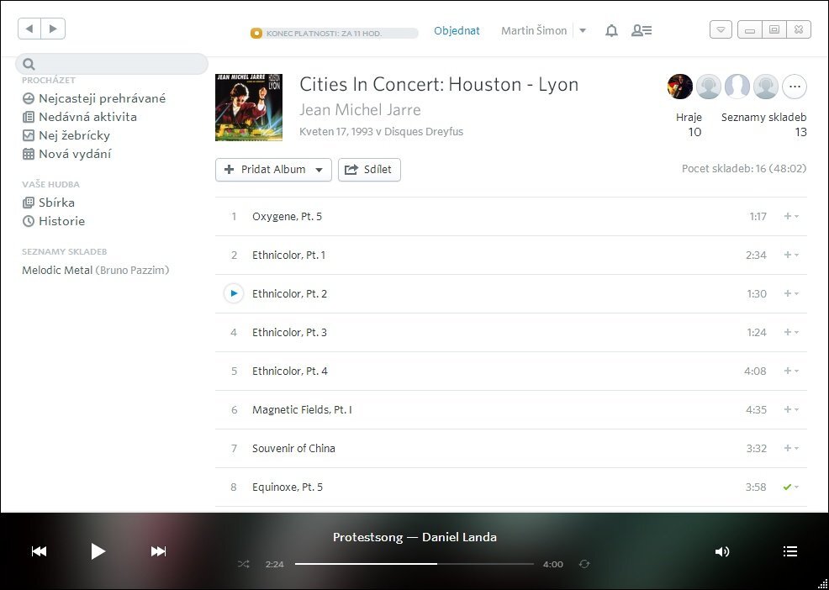Image resolution: width=829 pixels, height=590 pixels.
Task: Click the notifications bell icon
Action: 611,30
